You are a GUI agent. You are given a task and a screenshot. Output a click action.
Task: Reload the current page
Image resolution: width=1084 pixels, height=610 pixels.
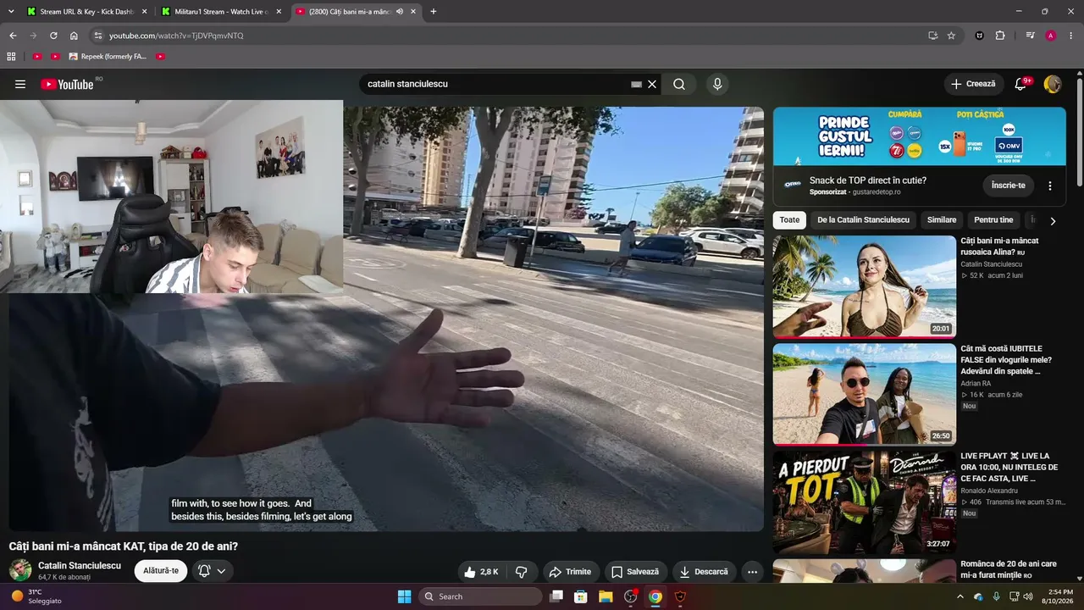53,36
